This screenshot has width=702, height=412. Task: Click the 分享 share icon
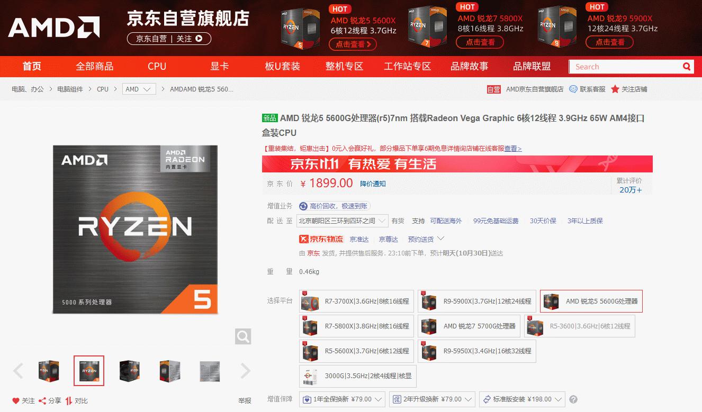pos(42,401)
